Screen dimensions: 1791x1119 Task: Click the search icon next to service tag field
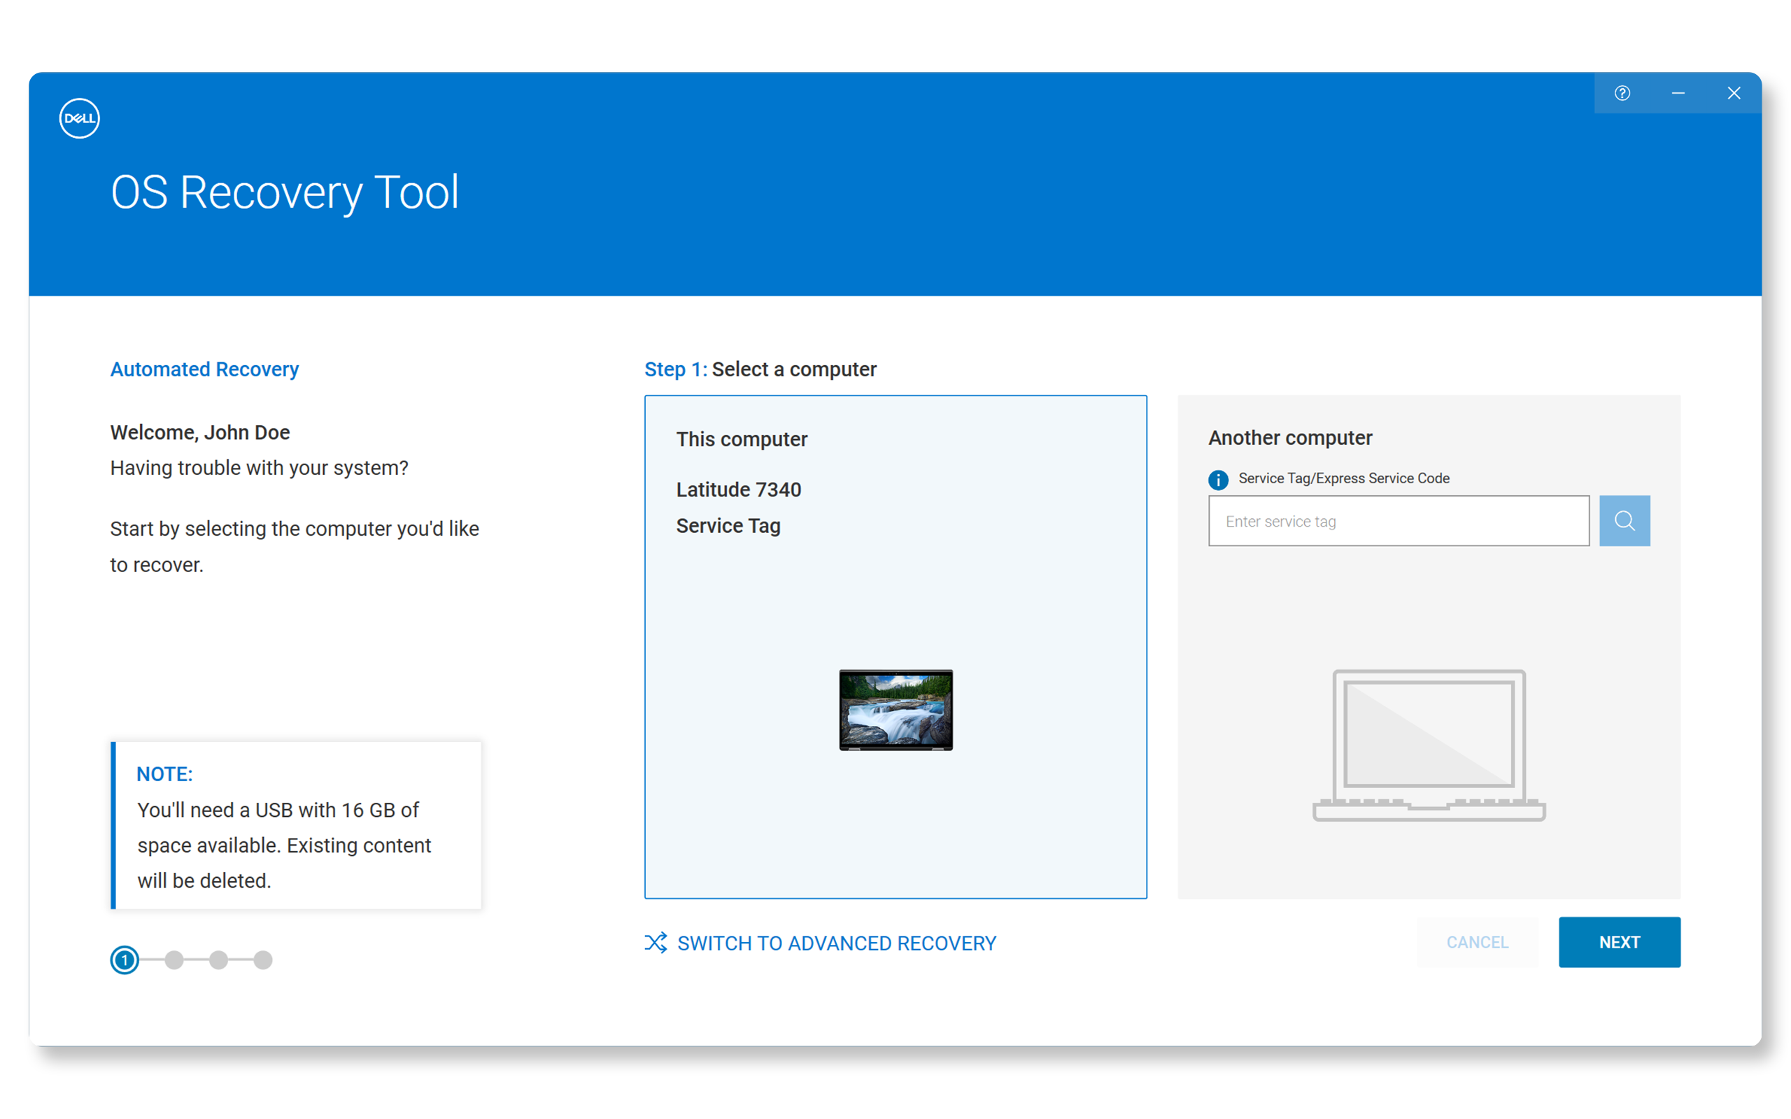(x=1626, y=521)
